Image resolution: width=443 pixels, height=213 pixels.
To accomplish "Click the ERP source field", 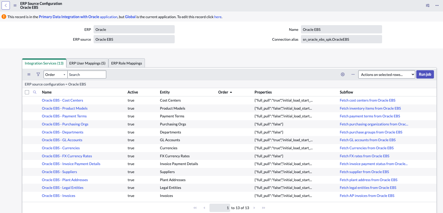I will click(134, 39).
